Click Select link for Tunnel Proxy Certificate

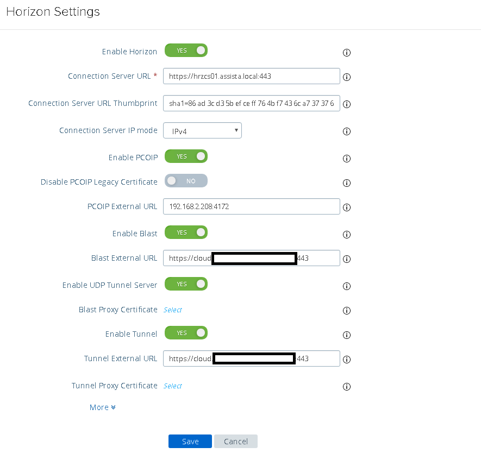pos(173,386)
